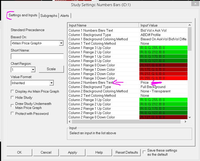The image size is (200, 161).
Task: Click the Reset Defaults button
Action: [127, 152]
